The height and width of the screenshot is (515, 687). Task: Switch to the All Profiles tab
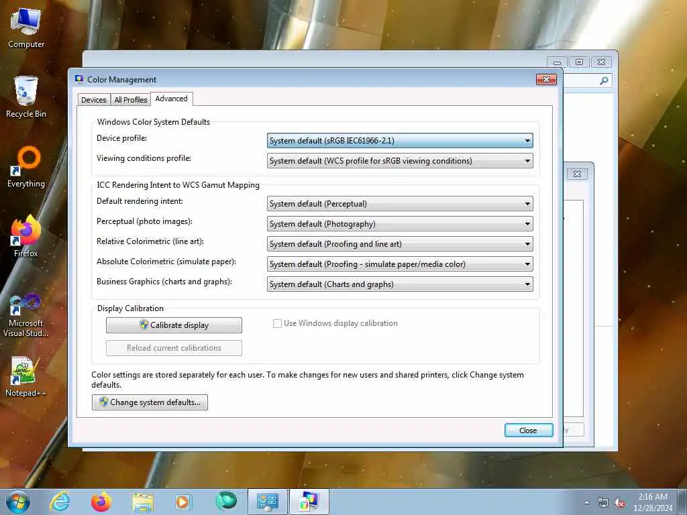click(x=131, y=100)
